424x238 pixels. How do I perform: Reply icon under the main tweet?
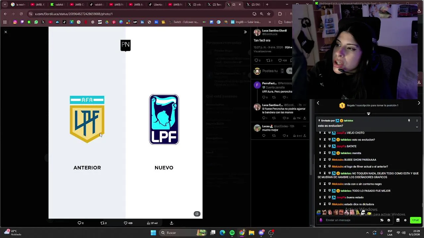point(256,60)
